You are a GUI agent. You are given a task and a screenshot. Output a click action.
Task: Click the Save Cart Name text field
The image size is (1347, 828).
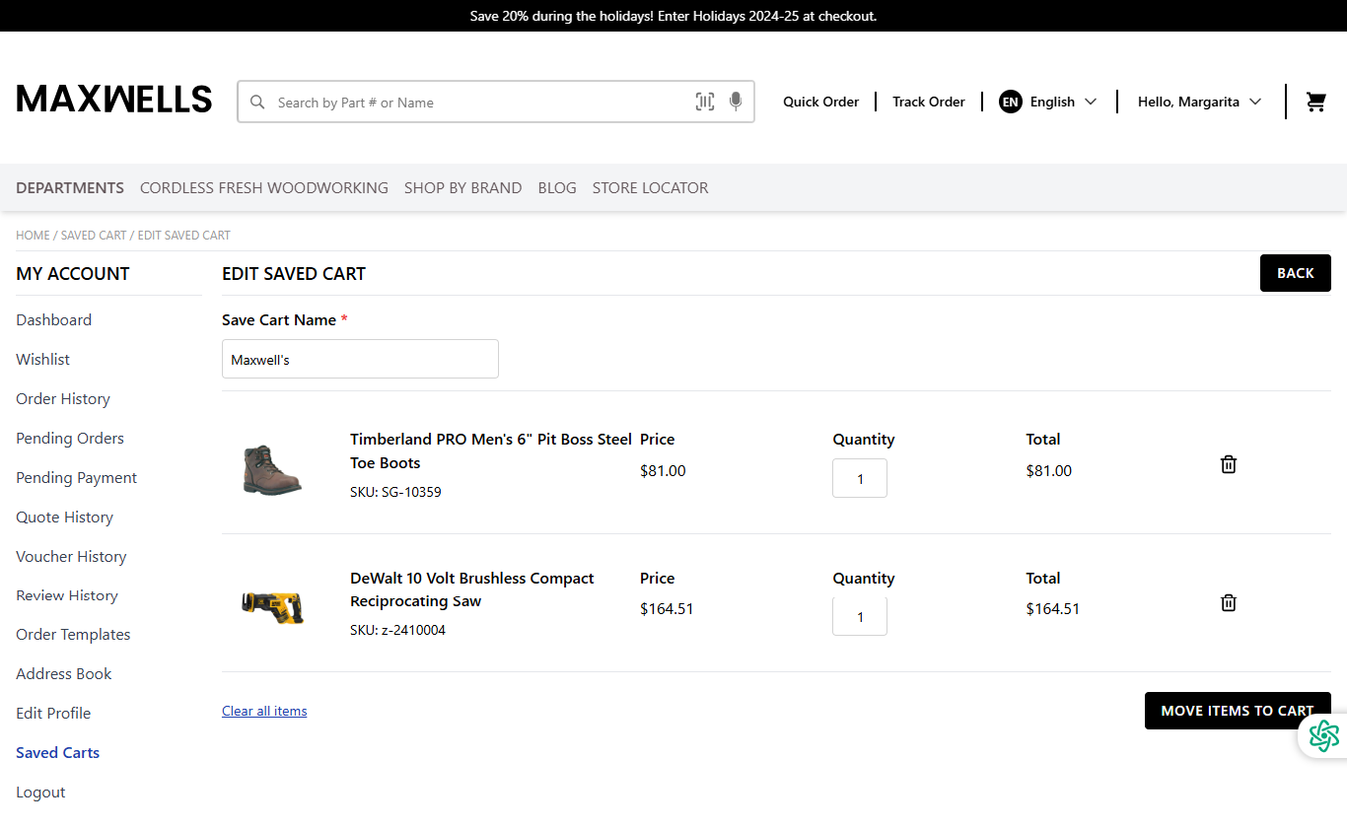(x=360, y=360)
